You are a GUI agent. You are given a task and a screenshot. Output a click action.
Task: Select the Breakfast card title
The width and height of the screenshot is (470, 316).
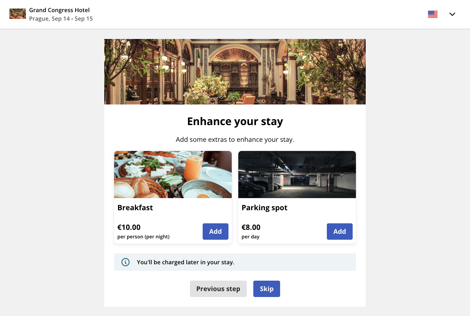coord(135,208)
